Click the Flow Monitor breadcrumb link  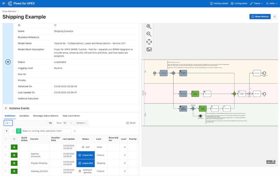pyautogui.click(x=9, y=11)
